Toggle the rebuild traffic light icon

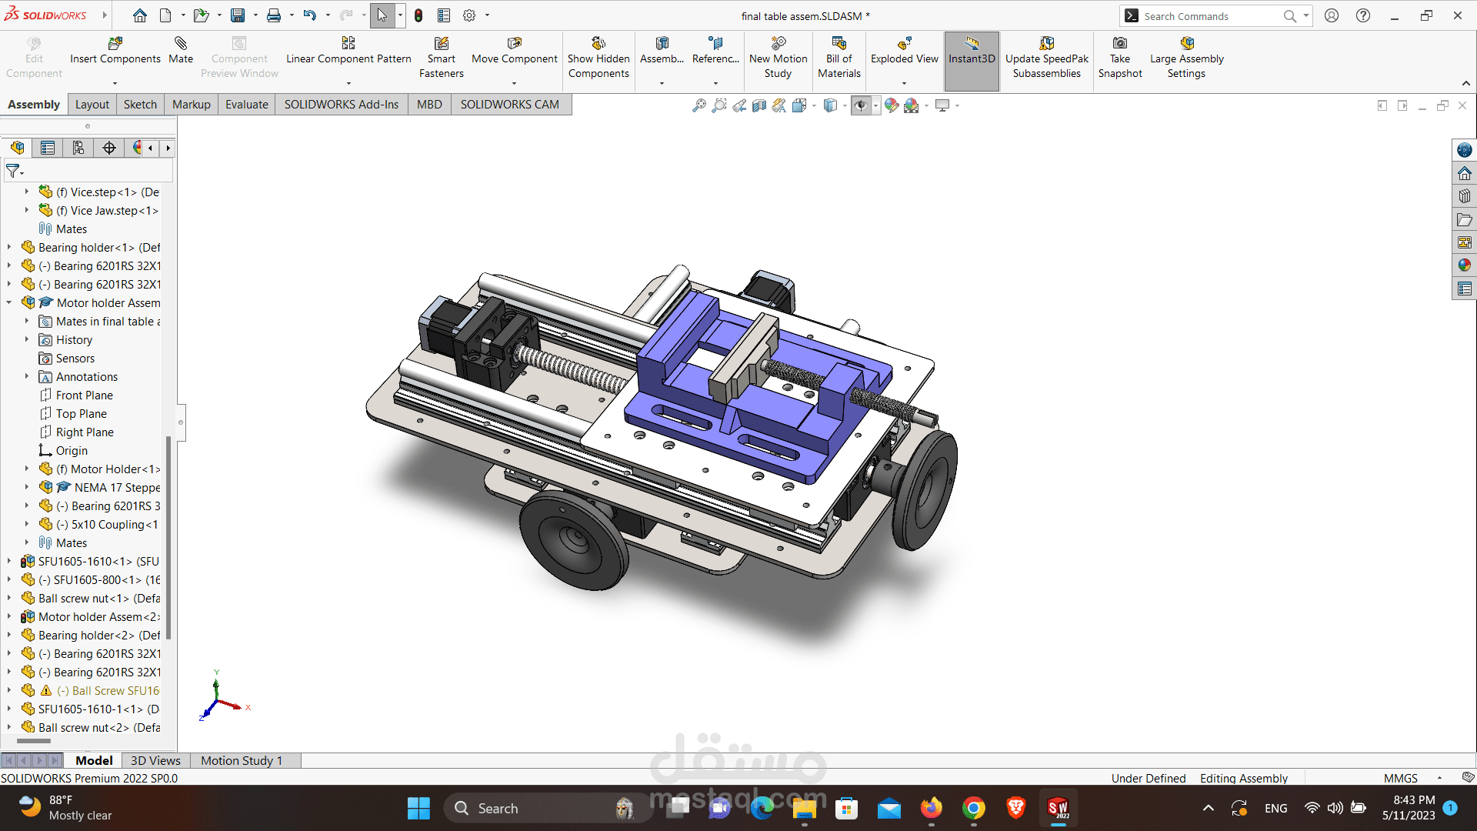click(x=418, y=15)
